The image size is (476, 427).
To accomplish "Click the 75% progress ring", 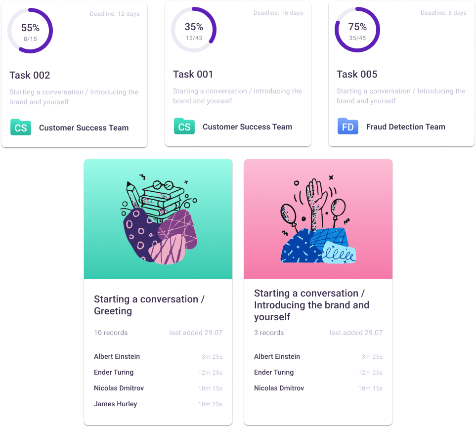I will 357,30.
